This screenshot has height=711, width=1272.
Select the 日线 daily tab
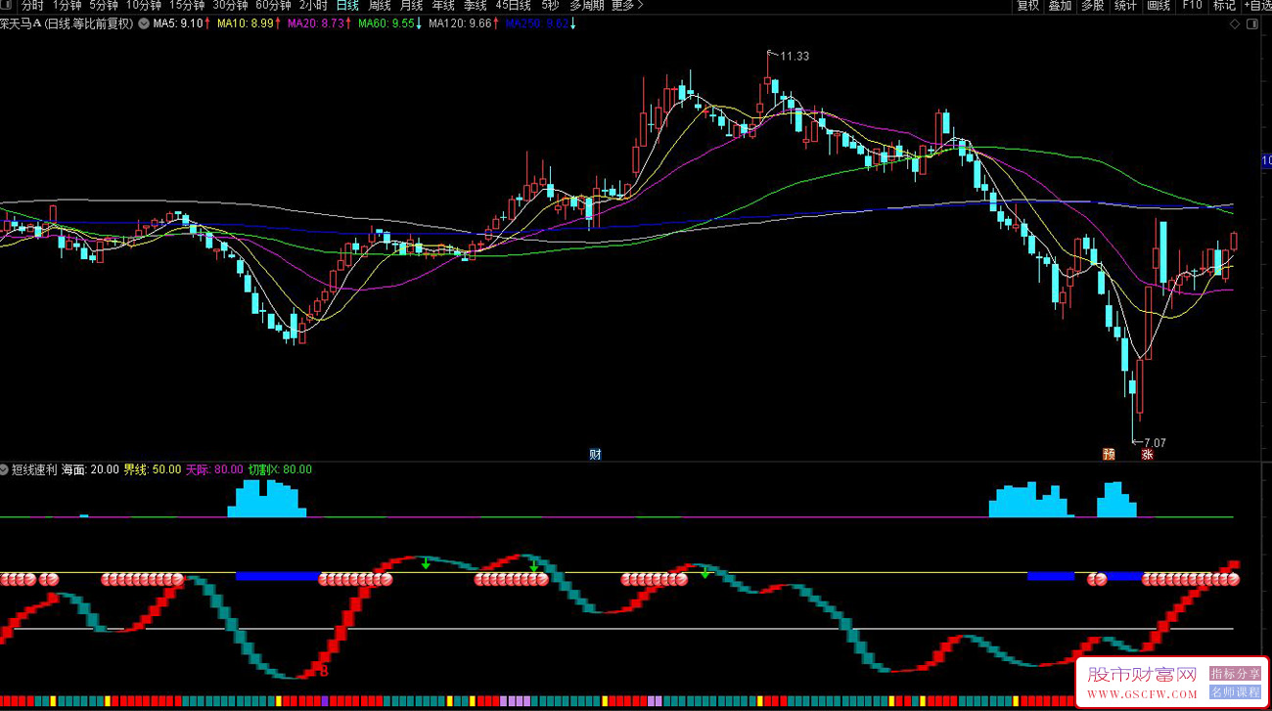click(x=347, y=6)
